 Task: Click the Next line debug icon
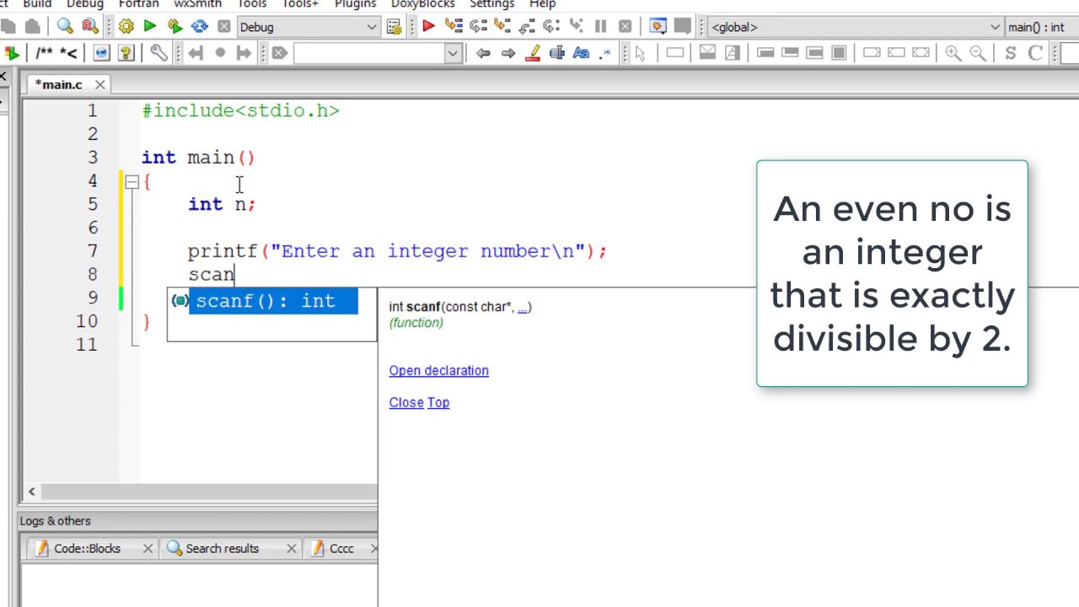[x=478, y=27]
